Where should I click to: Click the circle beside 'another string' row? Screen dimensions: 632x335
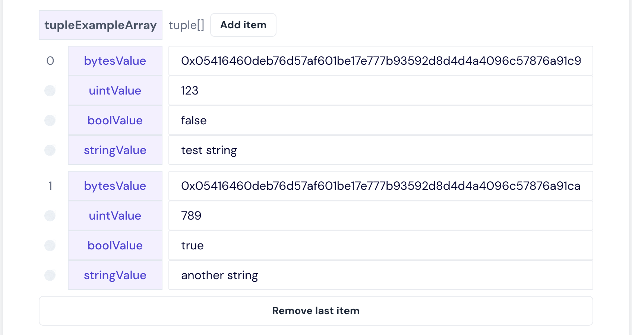(50, 275)
